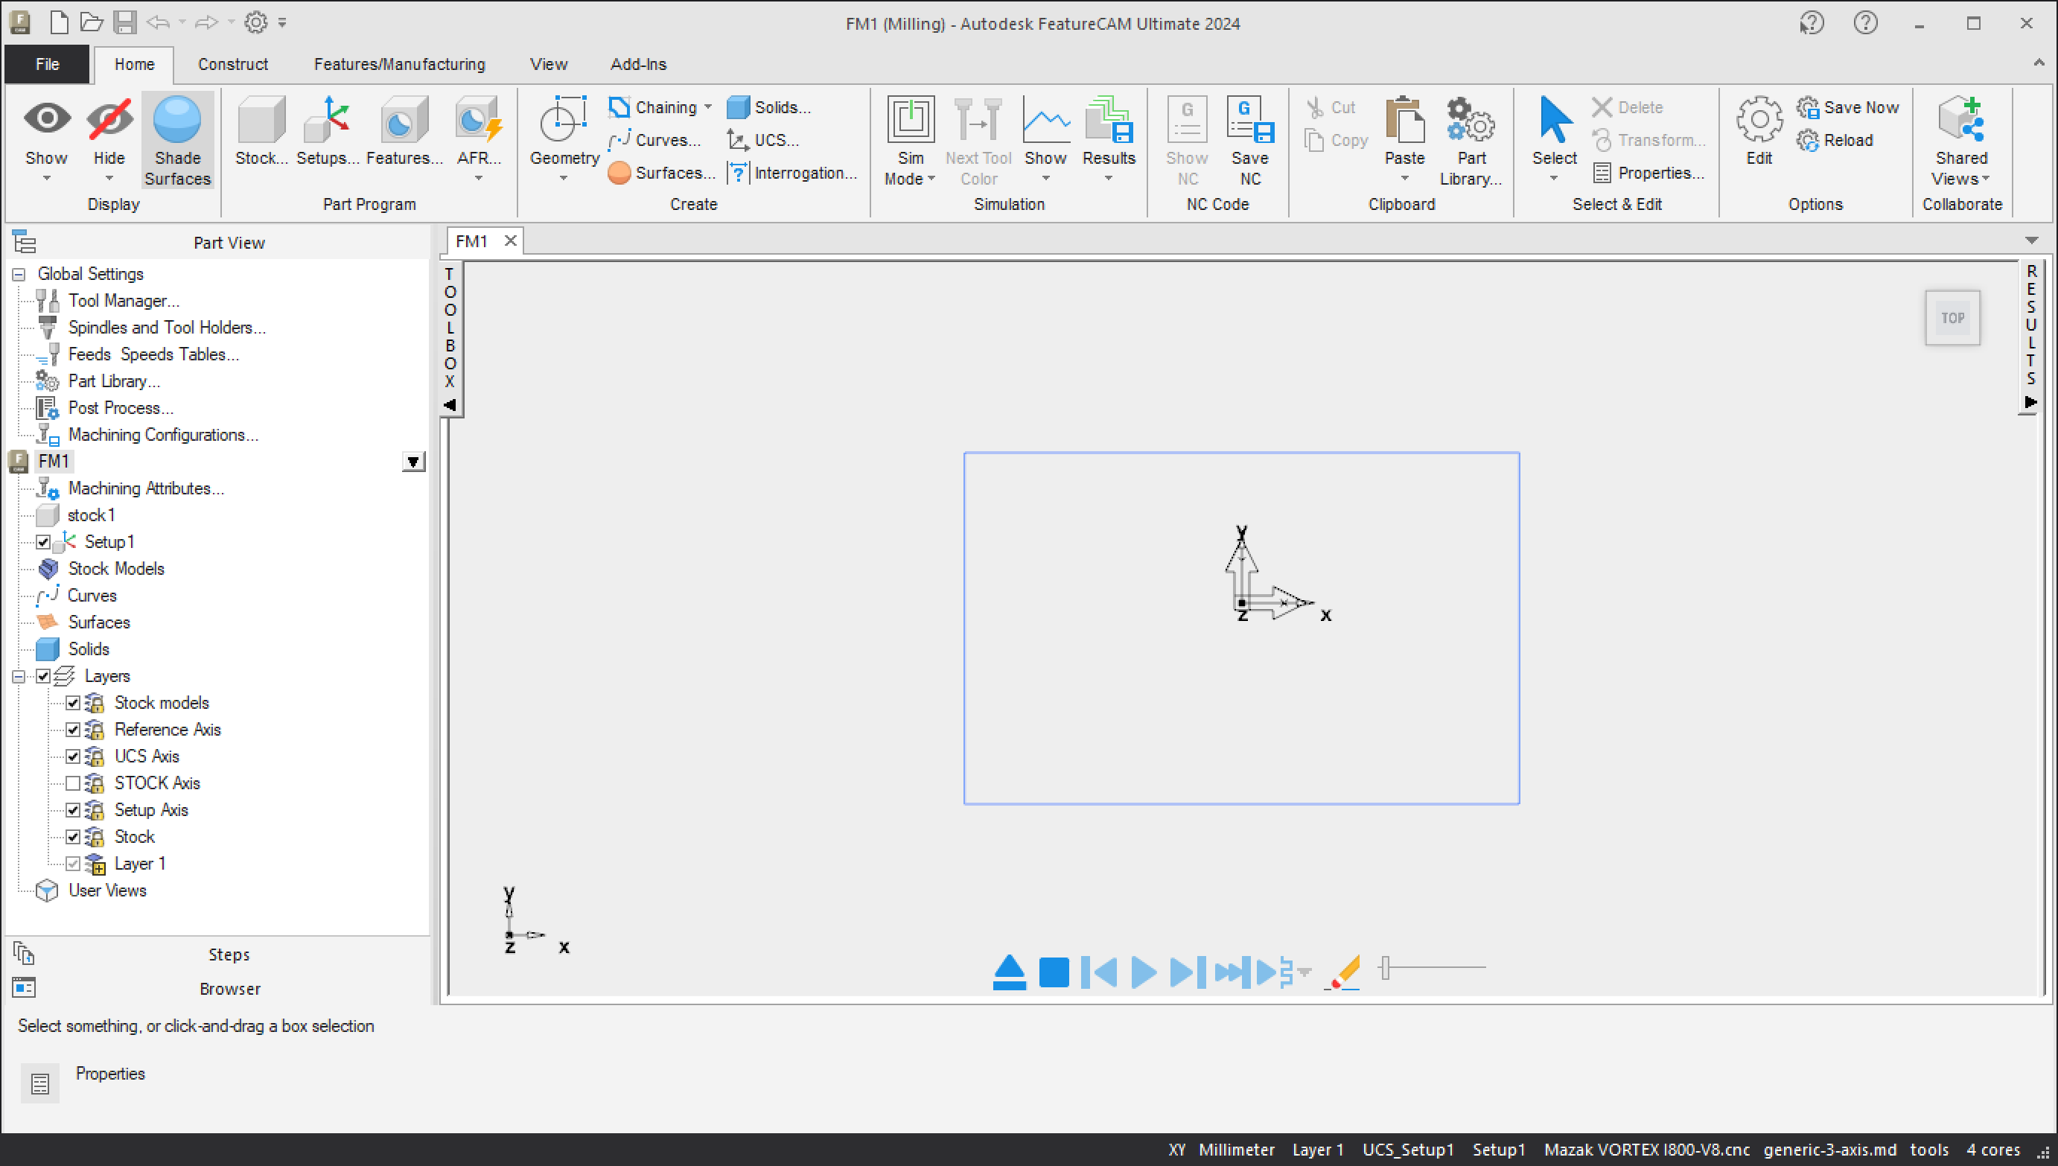The height and width of the screenshot is (1166, 2058).
Task: Click the Interrogation tool
Action: 794,173
